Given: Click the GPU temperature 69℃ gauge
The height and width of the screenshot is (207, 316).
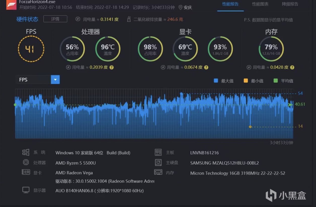Looking at the screenshot, I should [x=185, y=49].
